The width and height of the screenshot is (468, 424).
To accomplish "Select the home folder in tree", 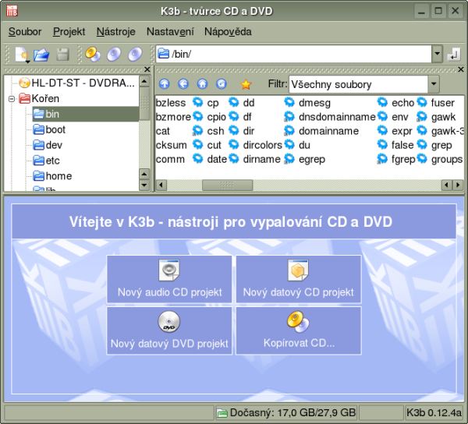I will tap(52, 176).
